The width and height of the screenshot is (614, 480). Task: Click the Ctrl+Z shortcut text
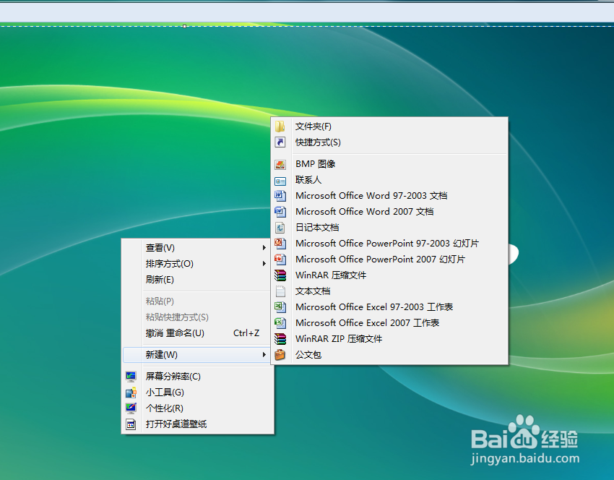246,333
